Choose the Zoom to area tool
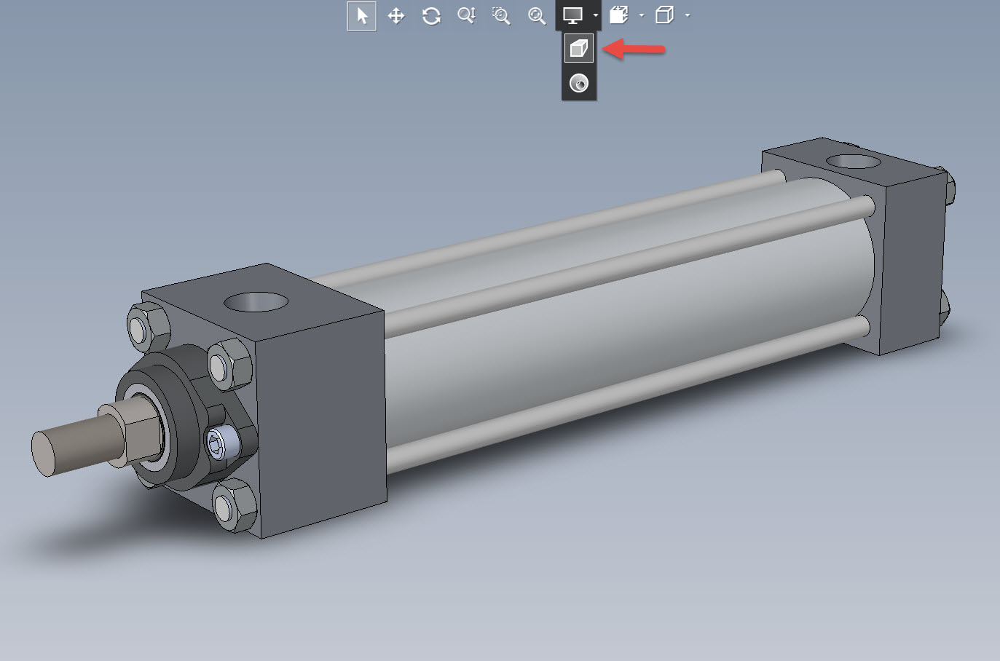The image size is (1000, 661). click(501, 16)
